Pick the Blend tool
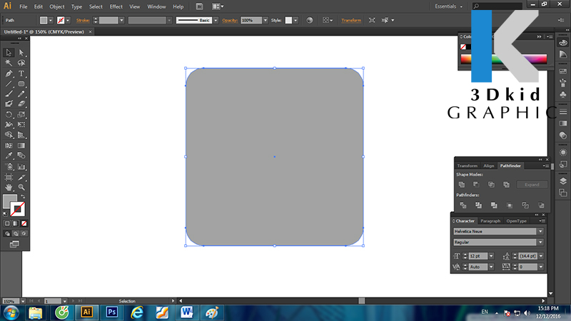 point(21,156)
